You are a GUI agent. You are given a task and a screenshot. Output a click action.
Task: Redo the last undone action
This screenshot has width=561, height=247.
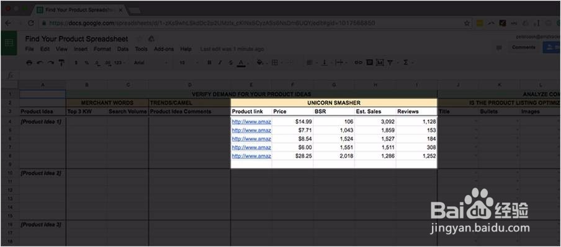[x=51, y=63]
